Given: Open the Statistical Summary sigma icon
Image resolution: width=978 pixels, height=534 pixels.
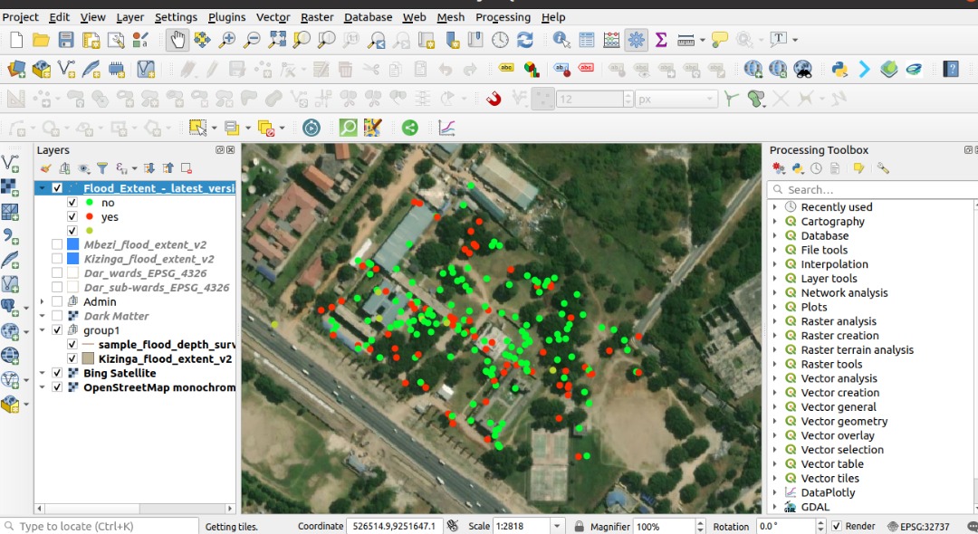Looking at the screenshot, I should pos(661,40).
